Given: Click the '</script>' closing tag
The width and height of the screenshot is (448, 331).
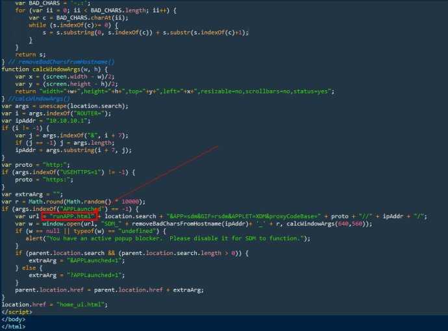Looking at the screenshot, I should (x=17, y=312).
